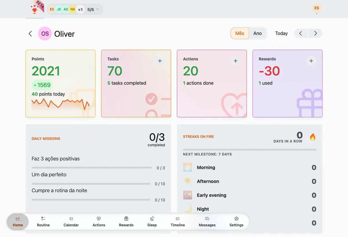Open the Home tab

tap(18, 222)
